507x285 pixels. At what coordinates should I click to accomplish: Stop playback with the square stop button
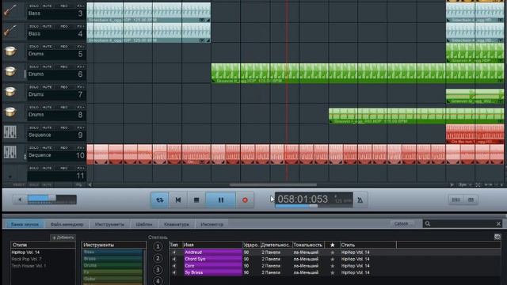[x=196, y=200]
